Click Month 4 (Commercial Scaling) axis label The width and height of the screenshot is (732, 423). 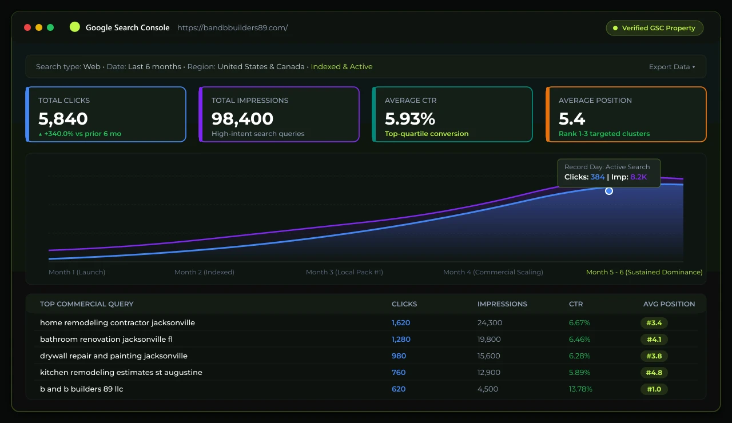(493, 272)
